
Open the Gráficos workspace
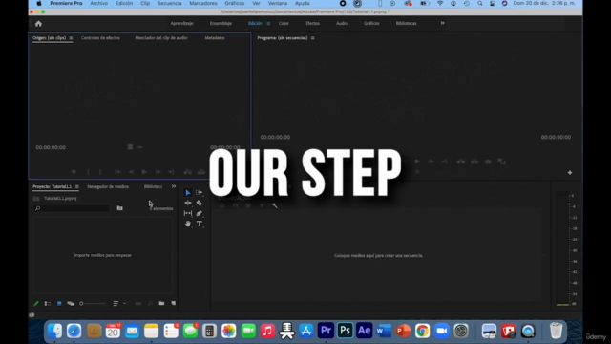coord(371,23)
